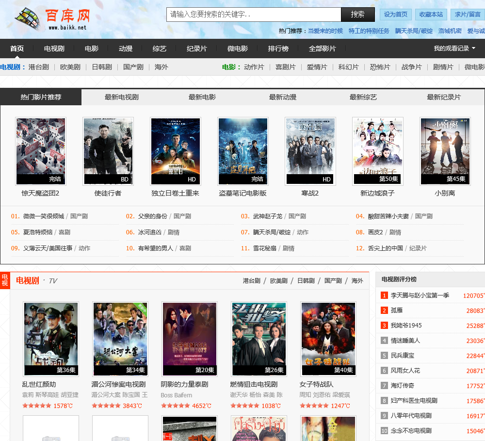Go to 首页 in main navigation

click(x=16, y=49)
